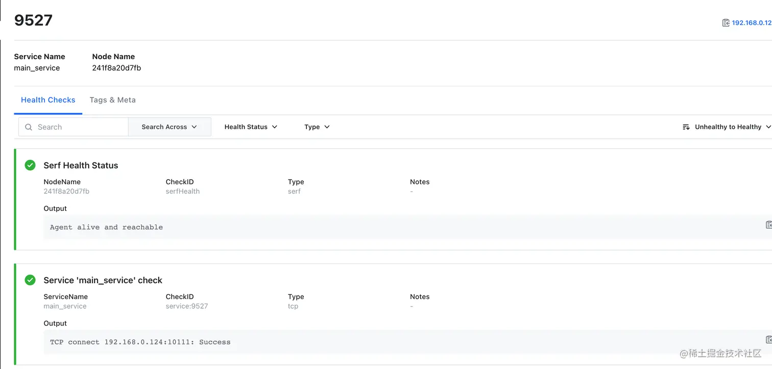The image size is (772, 369).
Task: Click the Search input field
Action: (x=79, y=127)
